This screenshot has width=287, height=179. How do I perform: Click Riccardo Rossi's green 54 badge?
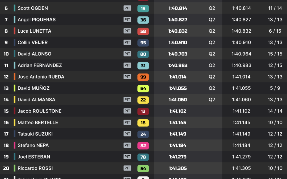[143, 168]
